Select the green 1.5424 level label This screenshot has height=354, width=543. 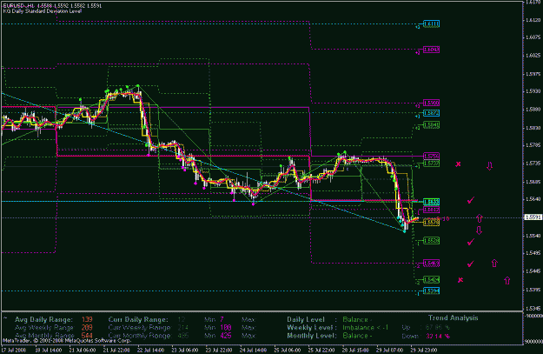click(x=432, y=280)
